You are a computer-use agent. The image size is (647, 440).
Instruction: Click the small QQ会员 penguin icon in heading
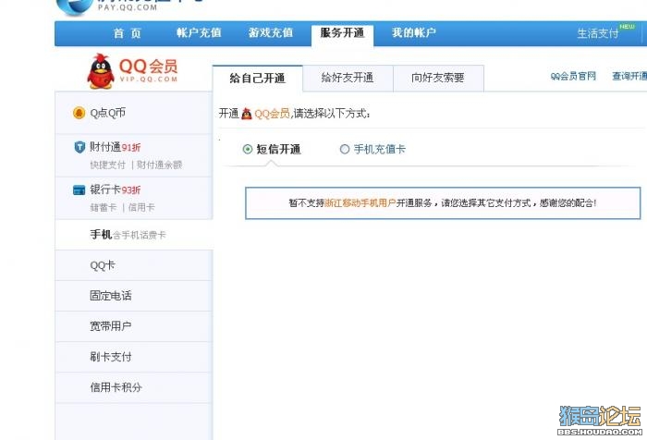pyautogui.click(x=247, y=114)
